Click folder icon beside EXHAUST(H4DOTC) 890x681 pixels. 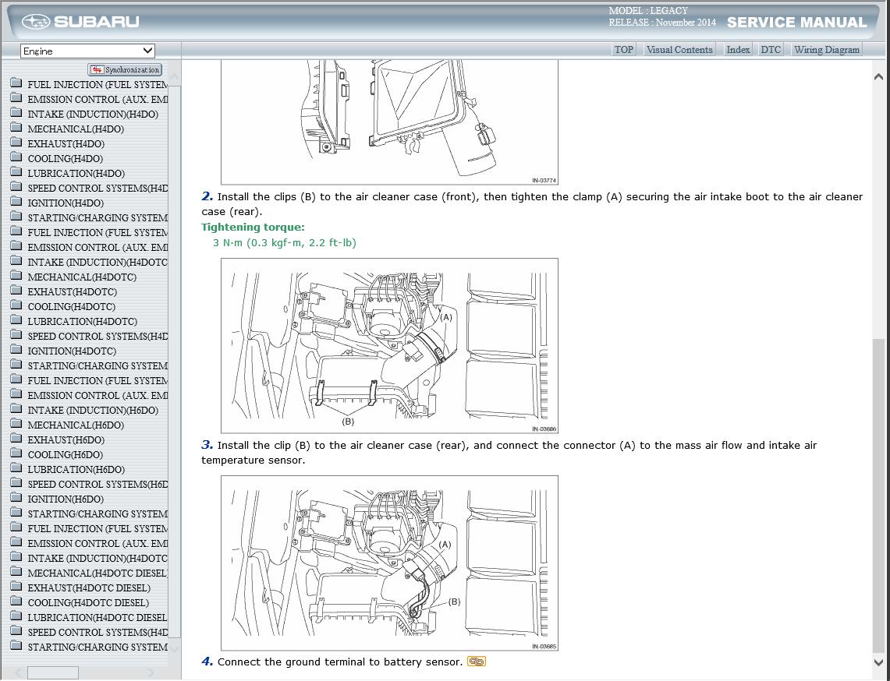(x=16, y=291)
